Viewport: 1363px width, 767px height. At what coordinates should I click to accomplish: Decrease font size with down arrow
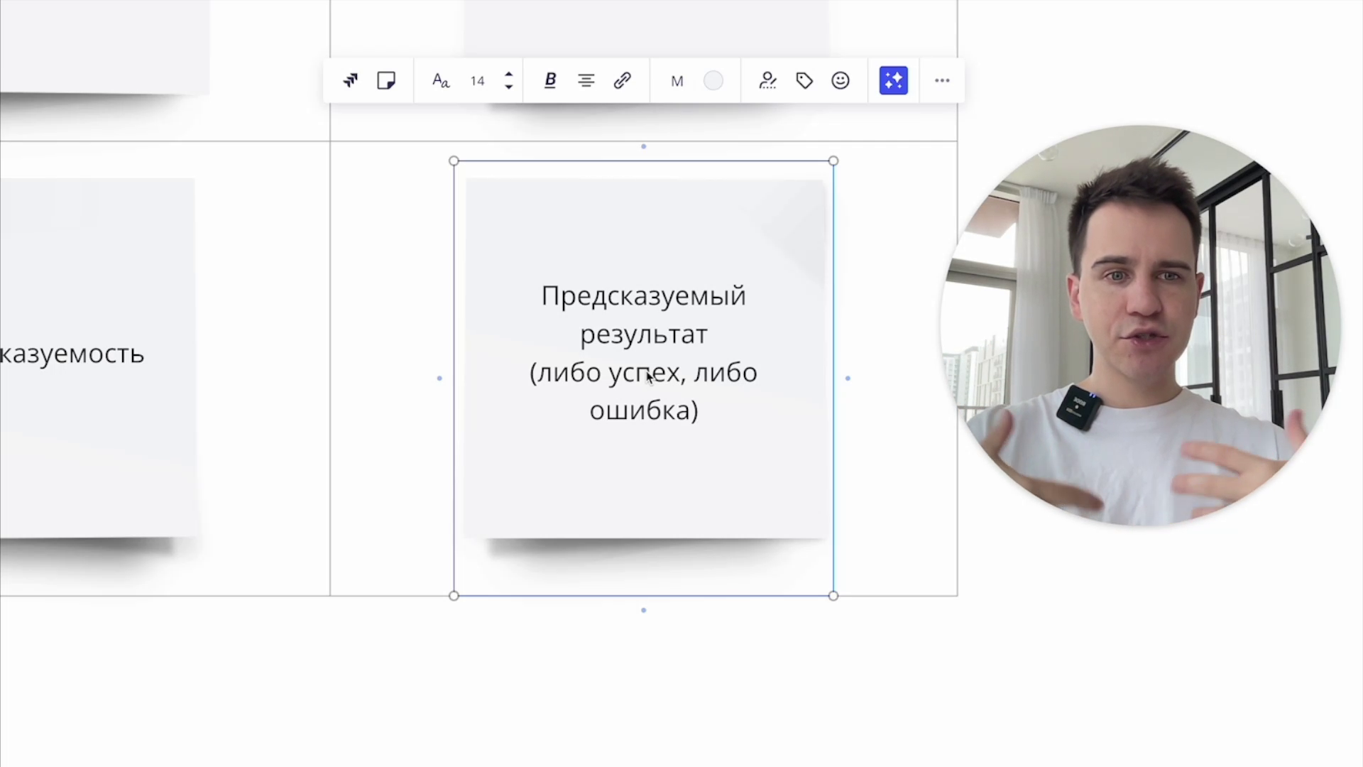coord(508,87)
